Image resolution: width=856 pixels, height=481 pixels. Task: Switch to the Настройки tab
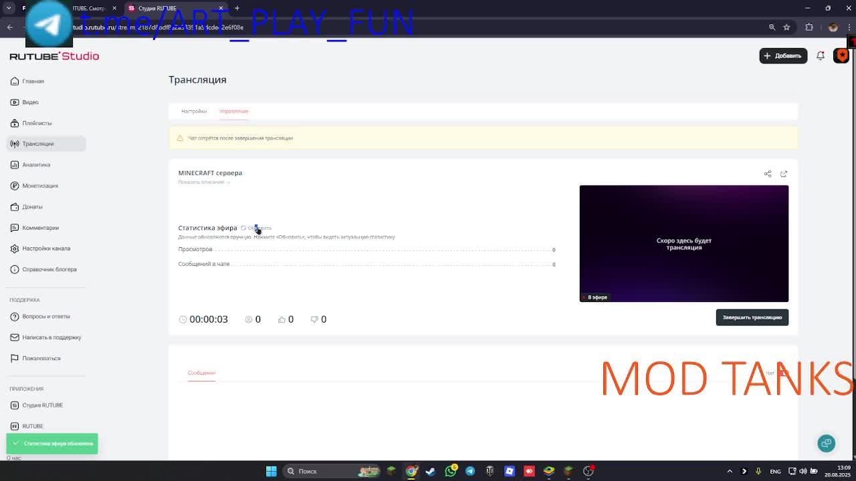(x=194, y=111)
